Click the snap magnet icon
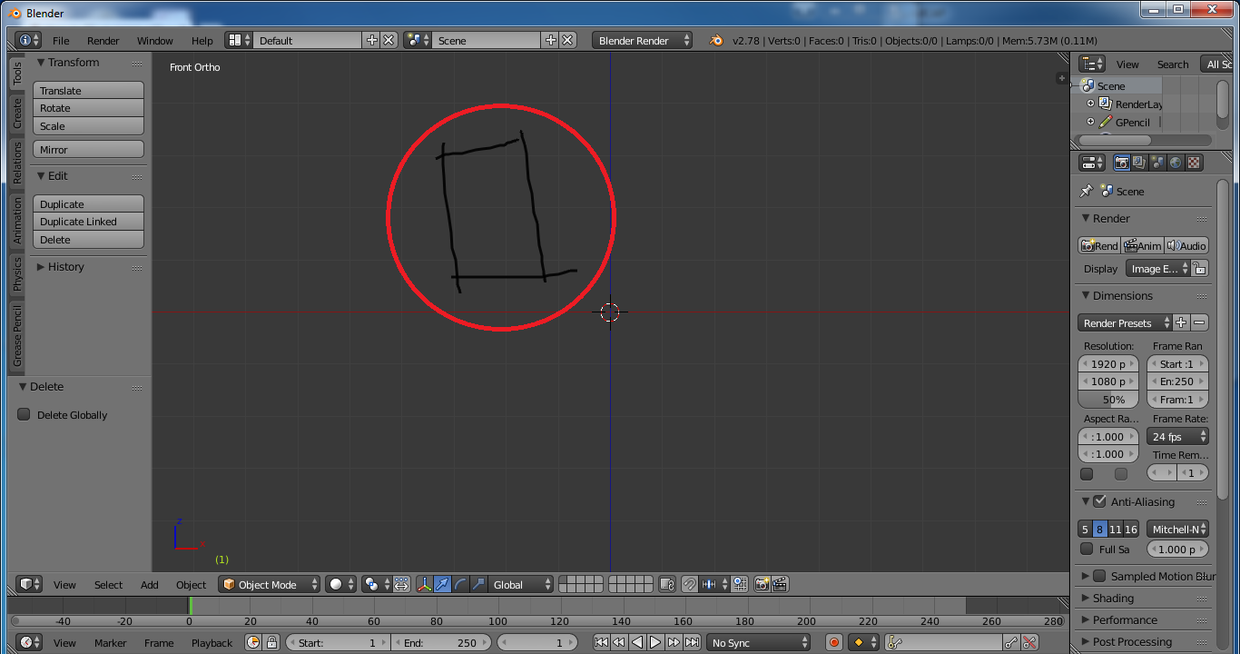This screenshot has width=1240, height=654. point(690,584)
